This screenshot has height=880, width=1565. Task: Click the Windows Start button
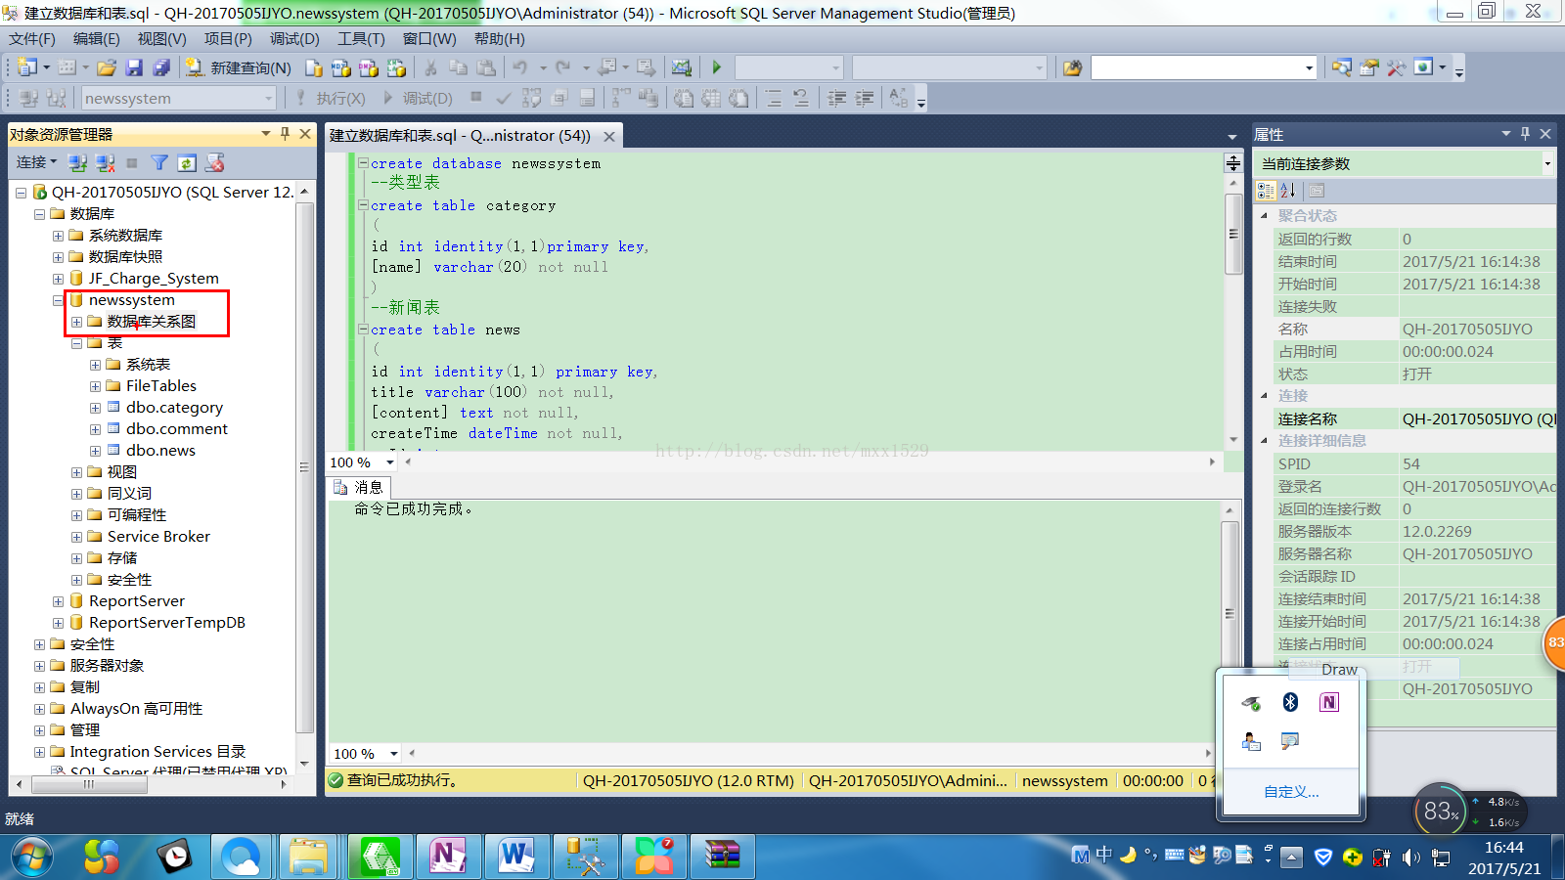[32, 857]
